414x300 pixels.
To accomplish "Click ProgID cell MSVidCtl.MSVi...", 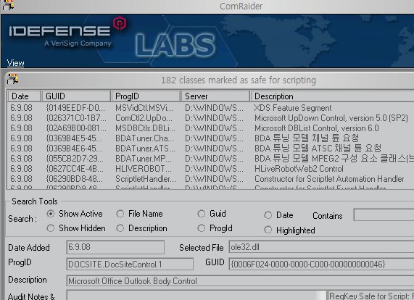I will 144,108.
